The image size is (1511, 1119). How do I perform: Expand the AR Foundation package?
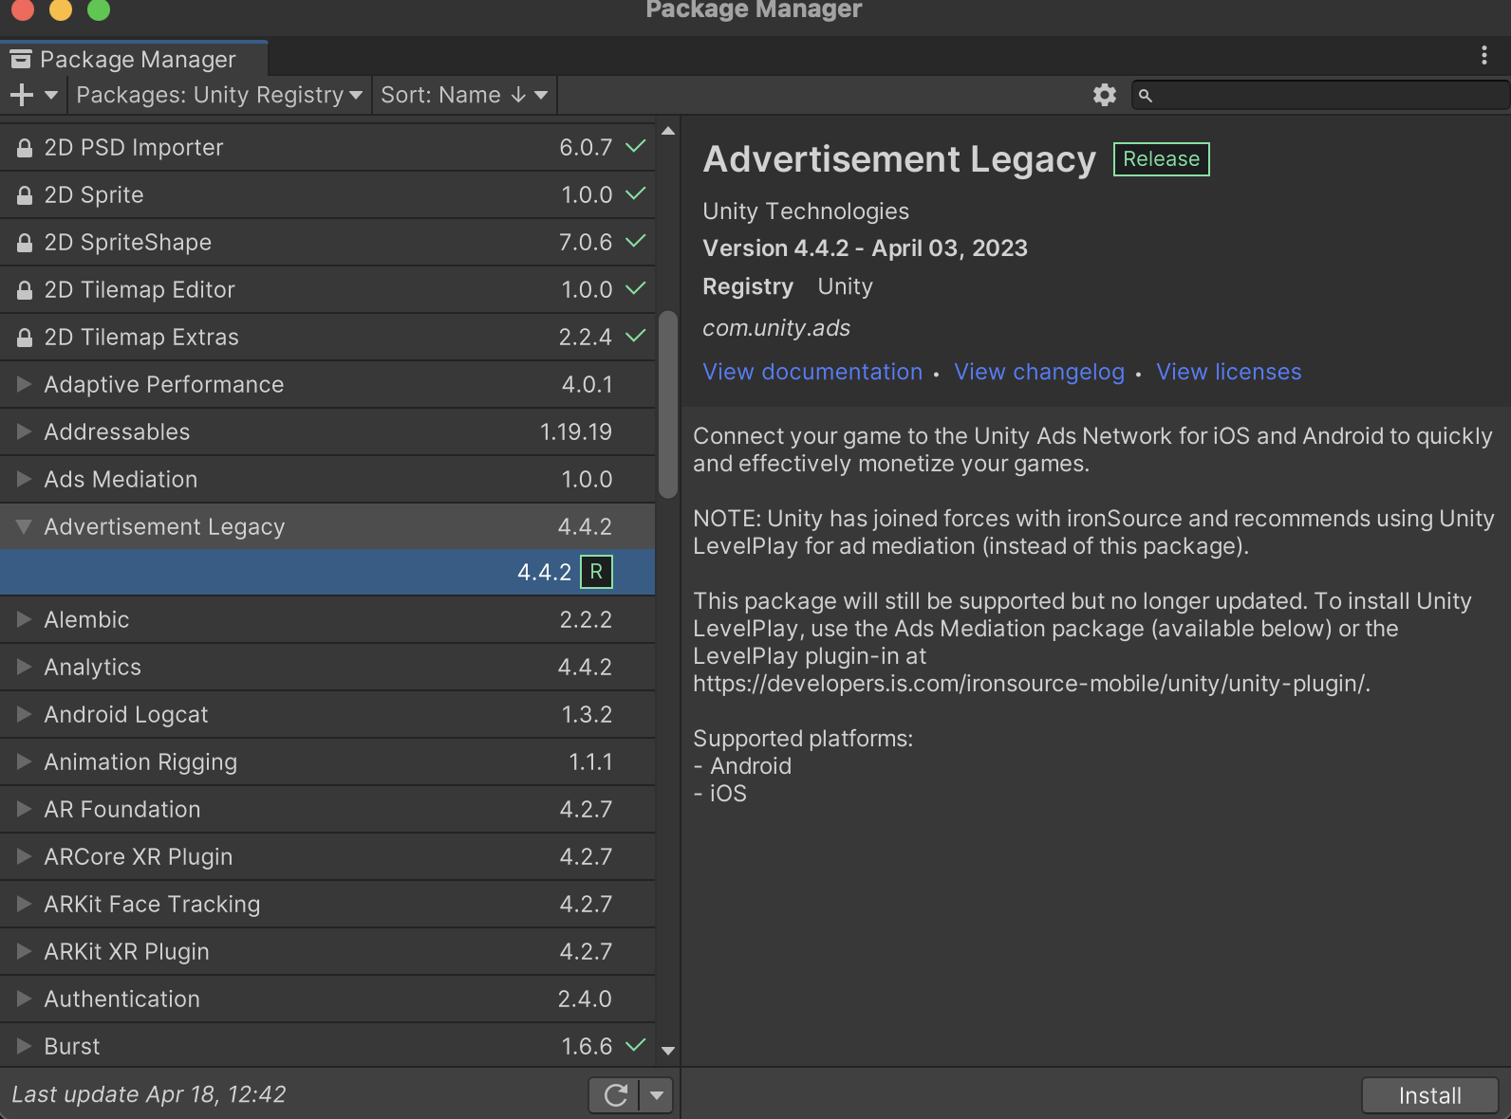[x=25, y=809]
